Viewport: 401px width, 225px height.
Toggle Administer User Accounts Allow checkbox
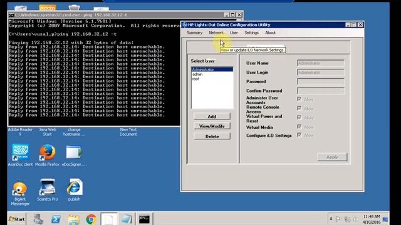coord(299,99)
